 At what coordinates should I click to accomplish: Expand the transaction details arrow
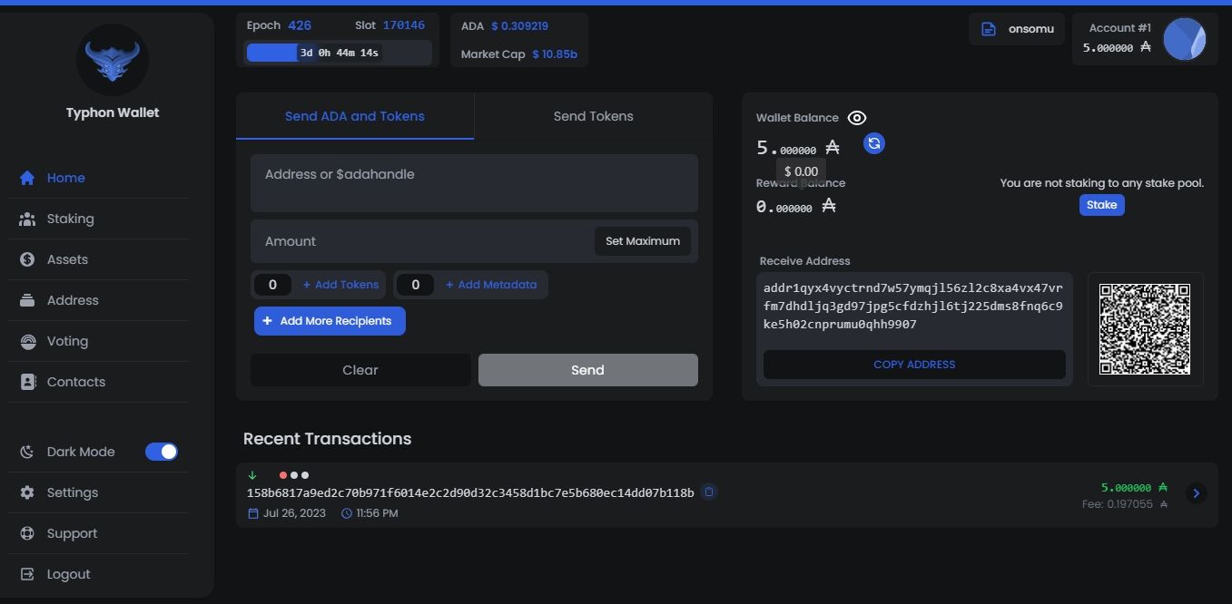(1196, 493)
